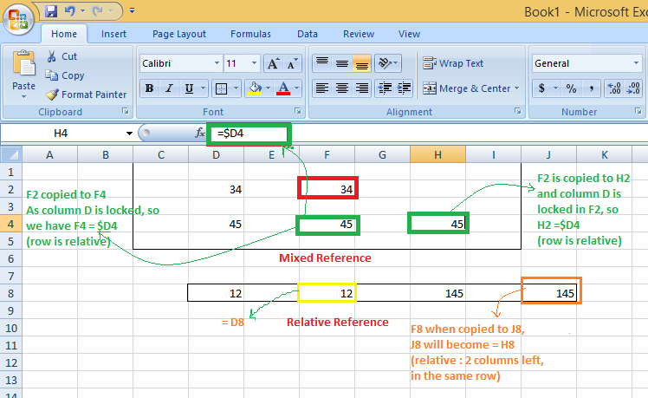Activate the Format Painter brush
Screen dimensions: 648x398
coord(86,95)
